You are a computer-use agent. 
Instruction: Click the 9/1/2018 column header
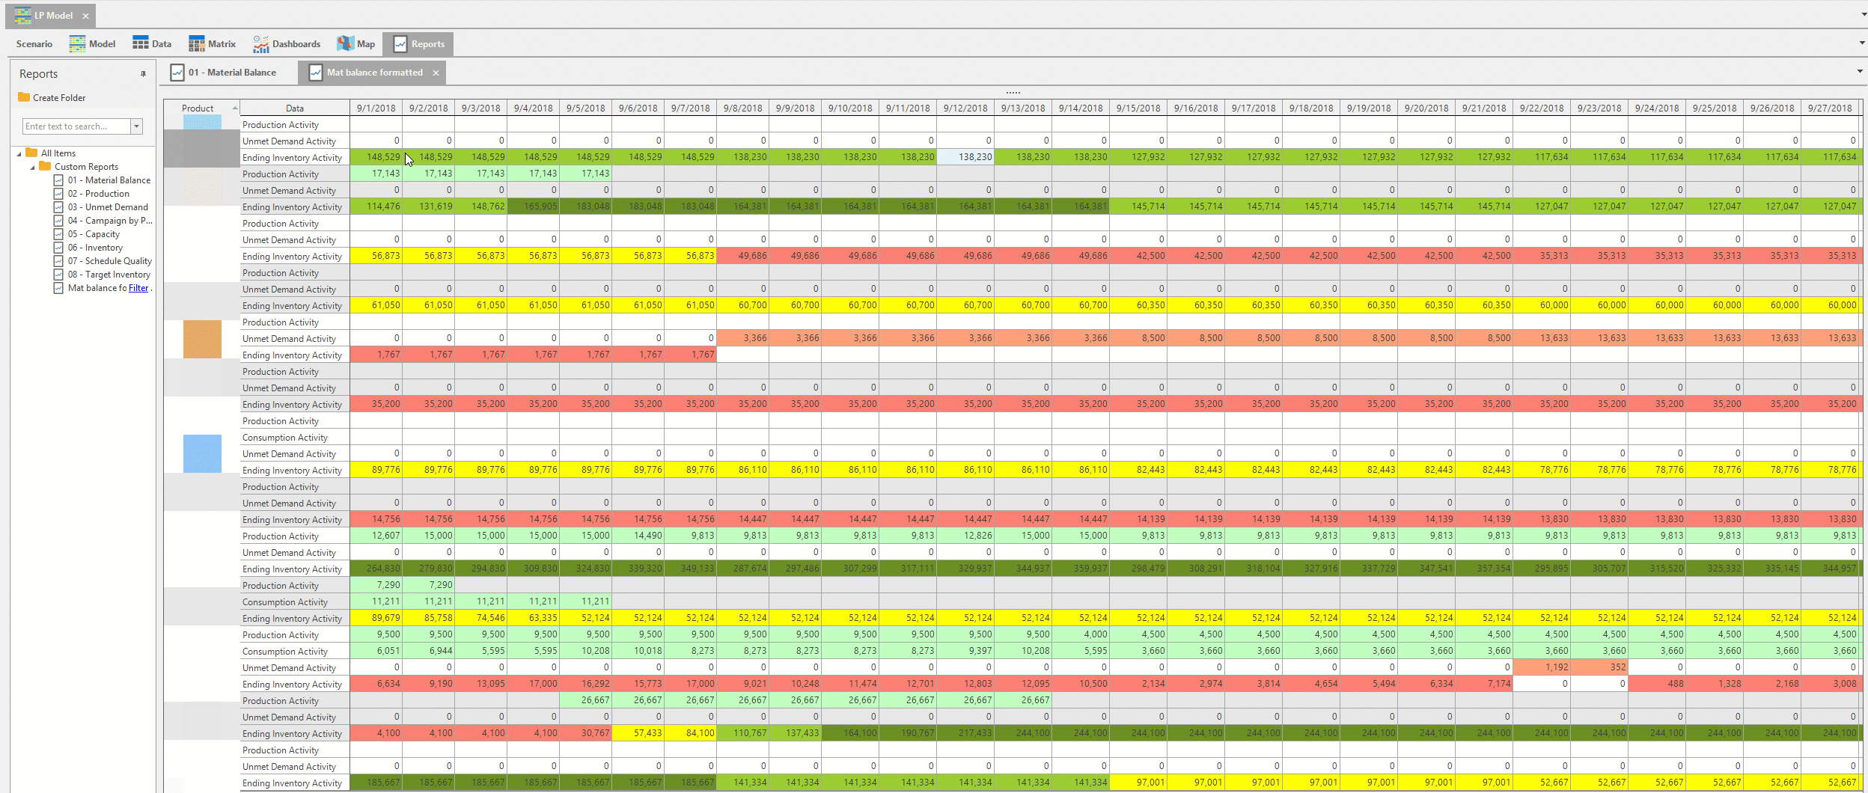coord(376,108)
